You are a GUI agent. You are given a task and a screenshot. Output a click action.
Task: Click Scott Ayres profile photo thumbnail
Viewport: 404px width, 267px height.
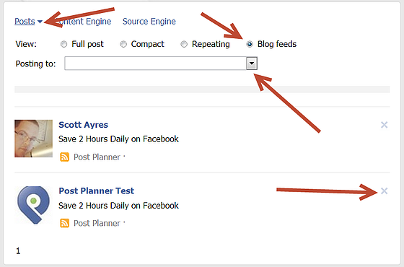click(33, 139)
